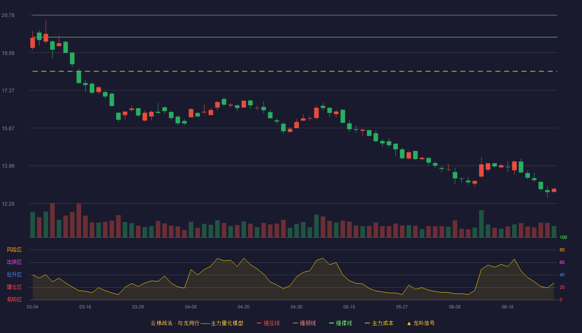This screenshot has width=582, height=333.
Task: Click the red dotted line at 20.78
Action: click(x=295, y=15)
